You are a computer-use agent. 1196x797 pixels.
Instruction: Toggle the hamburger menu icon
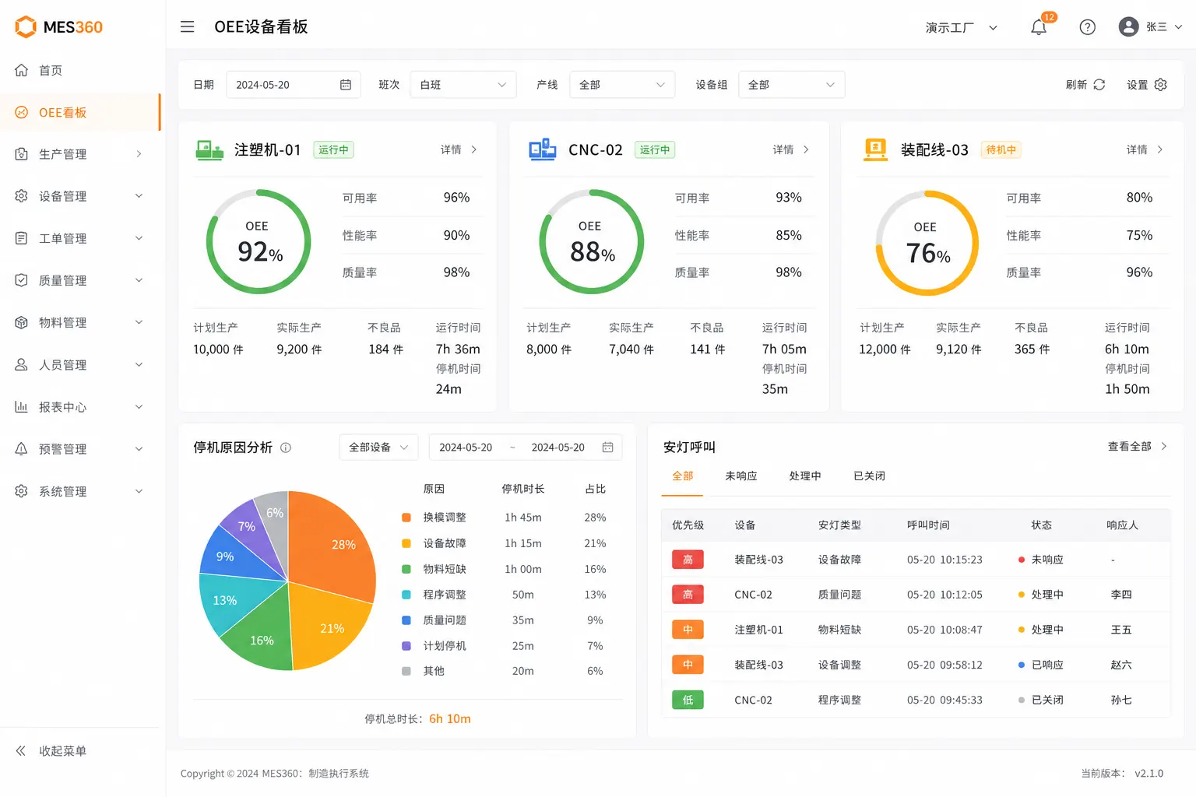(187, 26)
